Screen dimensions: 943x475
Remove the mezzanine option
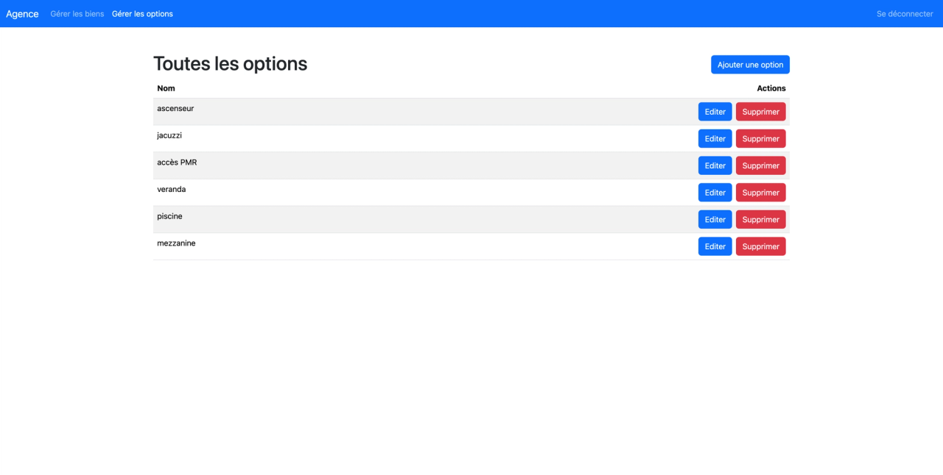tap(760, 246)
